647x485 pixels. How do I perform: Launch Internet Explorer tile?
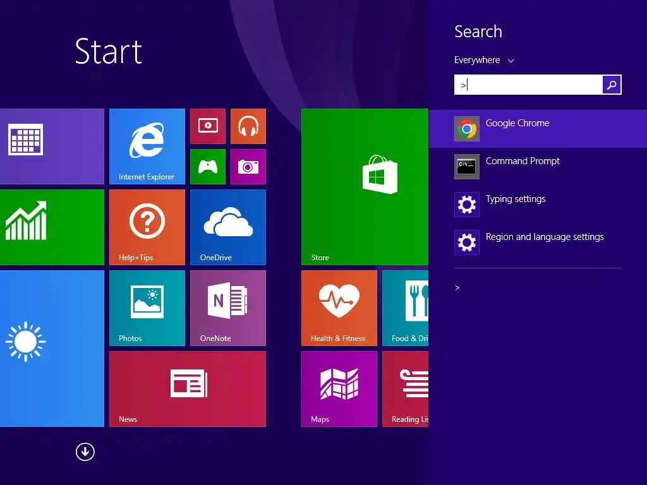click(x=147, y=147)
